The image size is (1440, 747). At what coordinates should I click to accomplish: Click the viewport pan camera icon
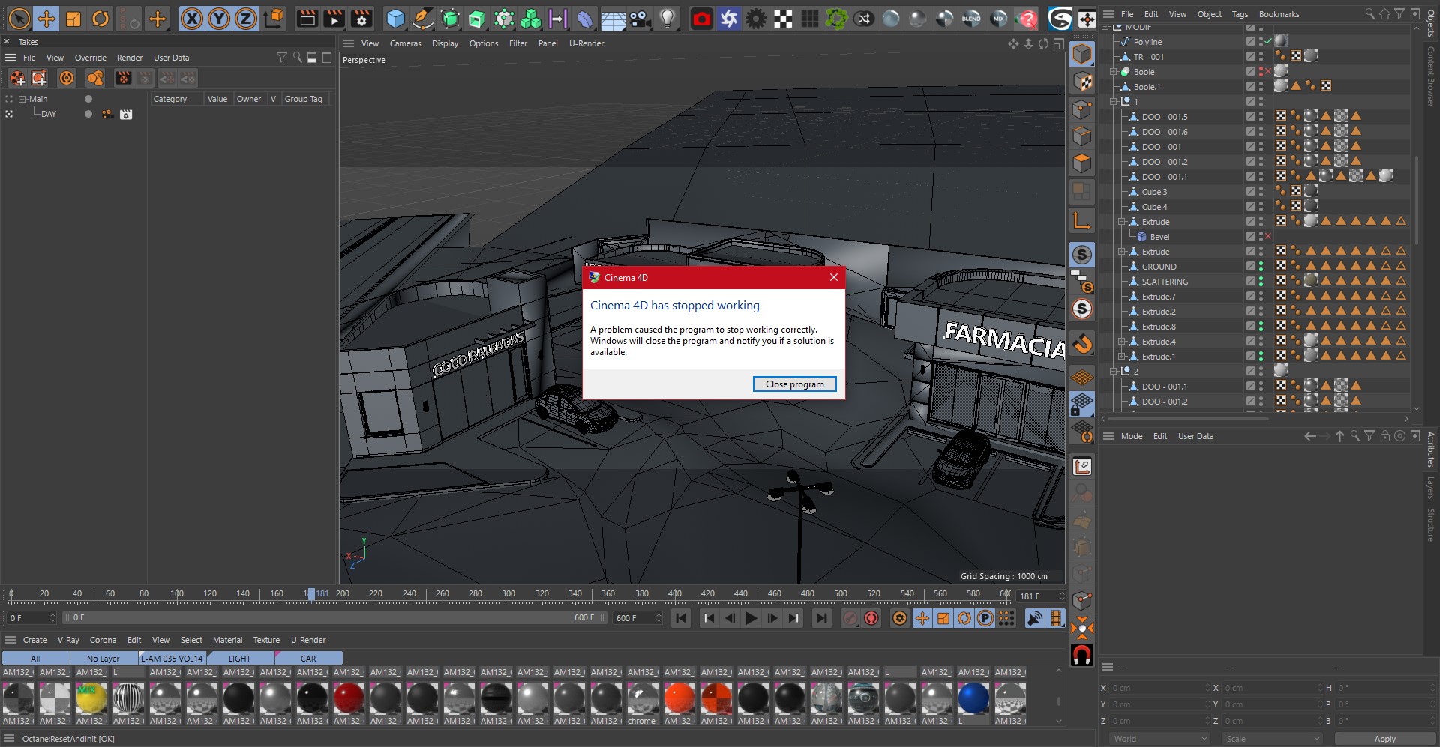[x=1013, y=43]
